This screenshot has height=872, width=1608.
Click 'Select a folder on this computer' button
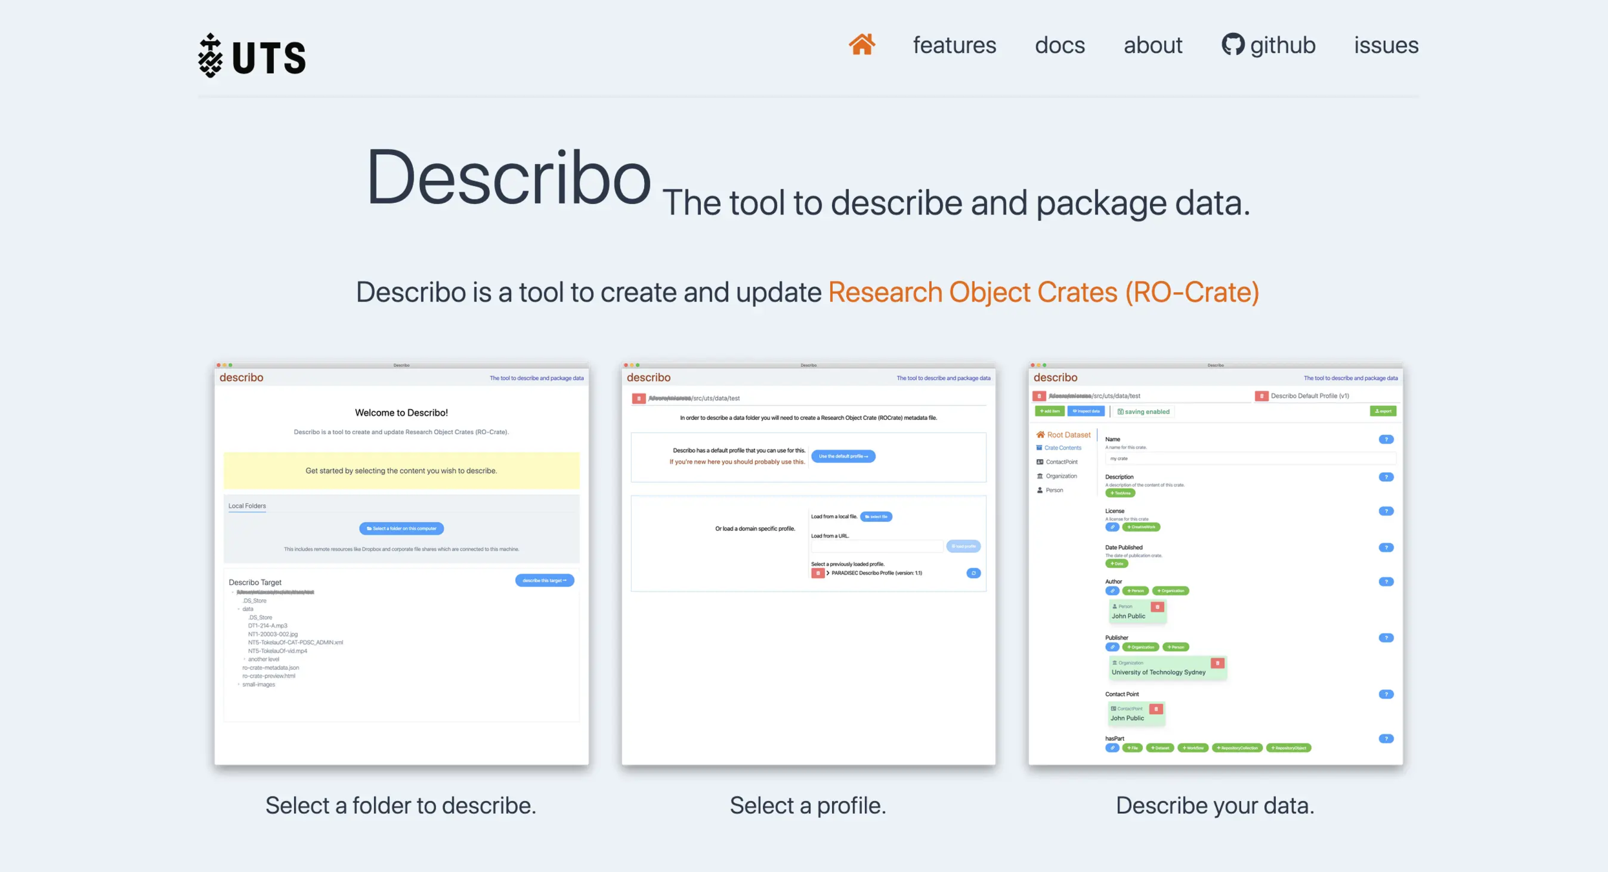click(401, 528)
